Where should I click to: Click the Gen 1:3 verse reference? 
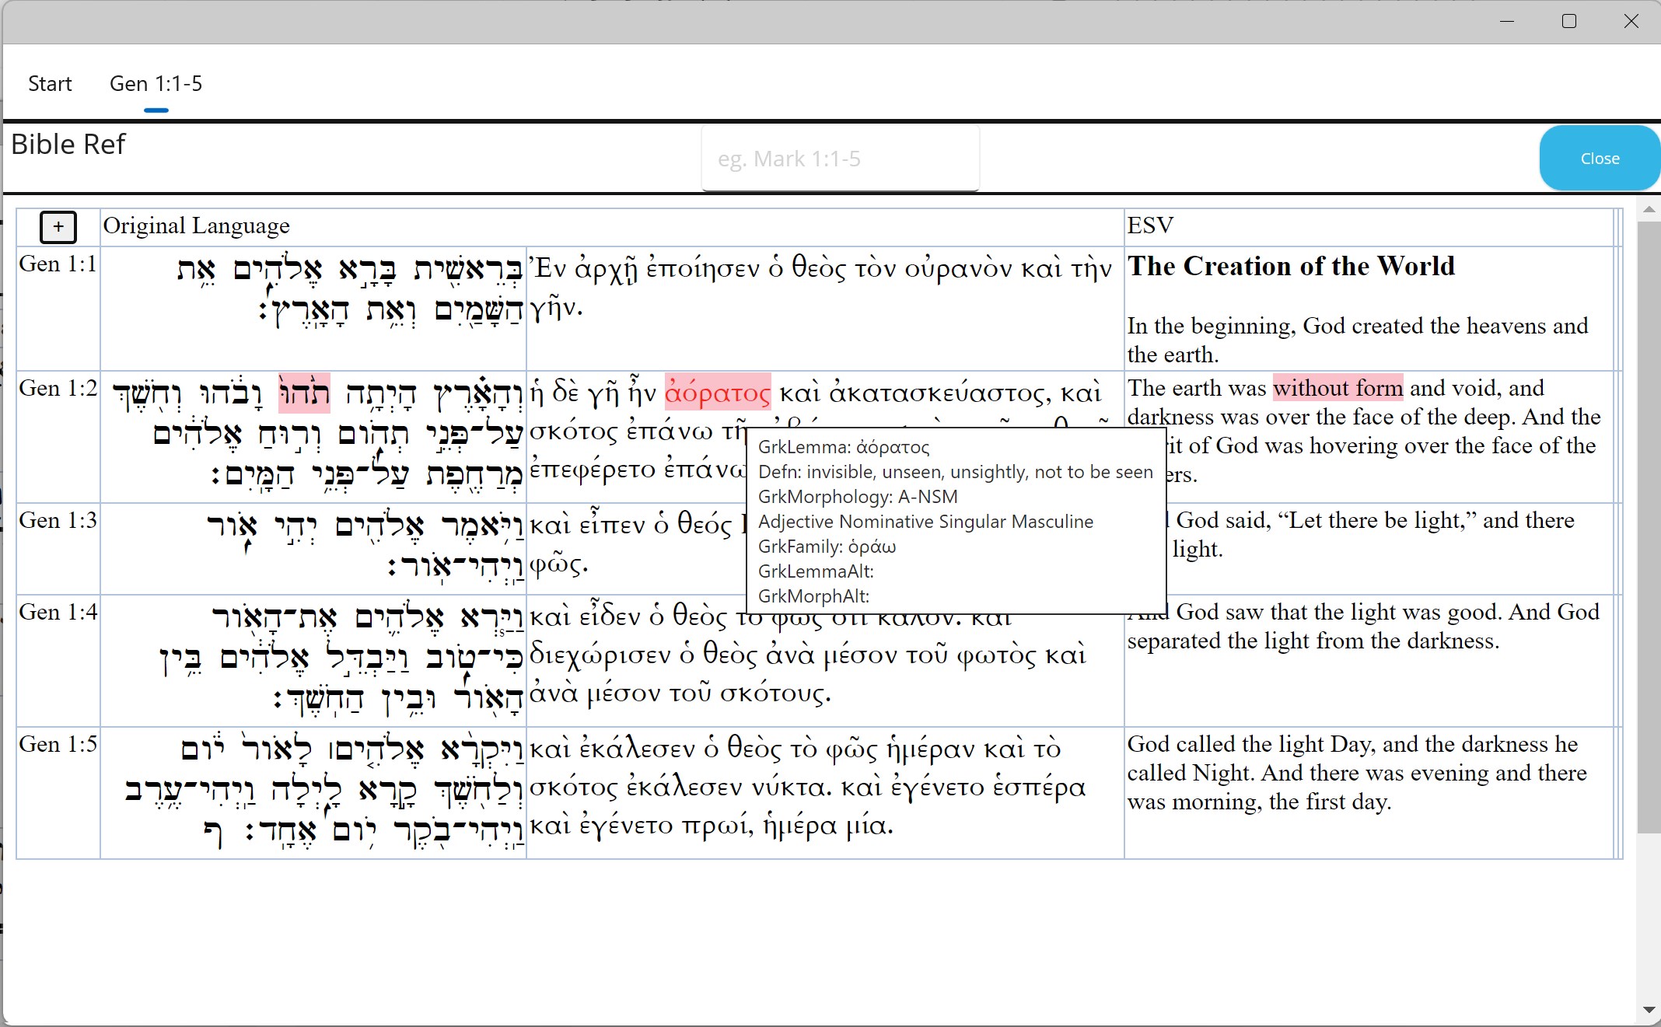[57, 520]
